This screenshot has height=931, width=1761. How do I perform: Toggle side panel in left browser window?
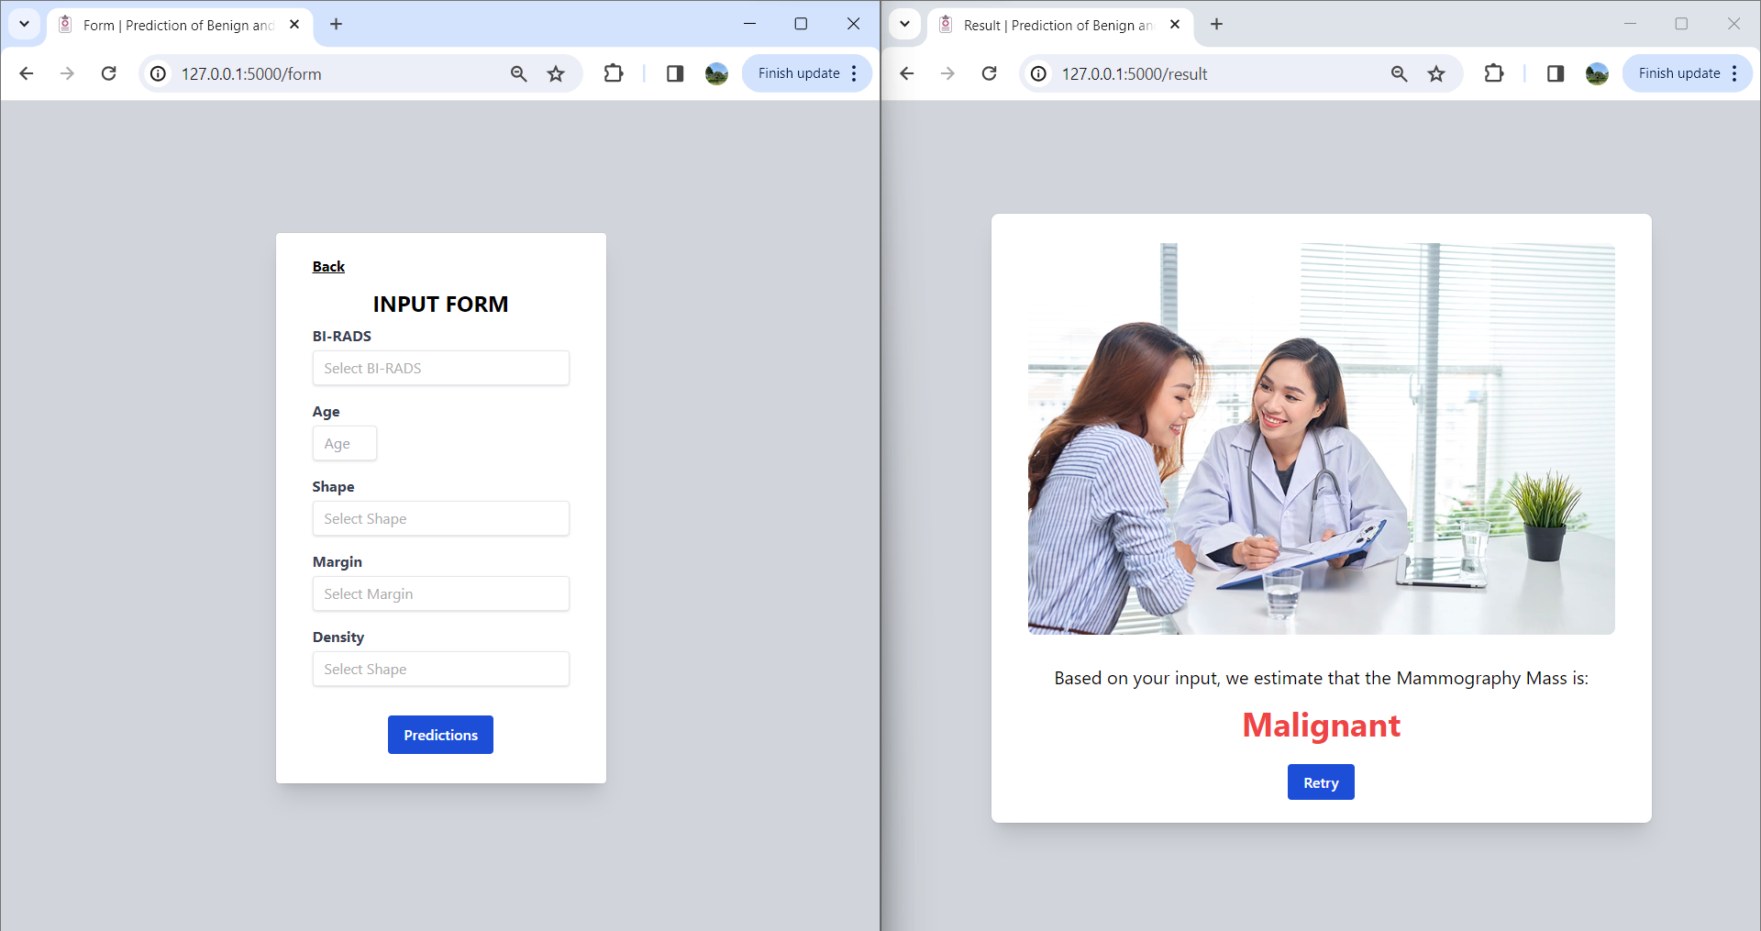point(675,73)
